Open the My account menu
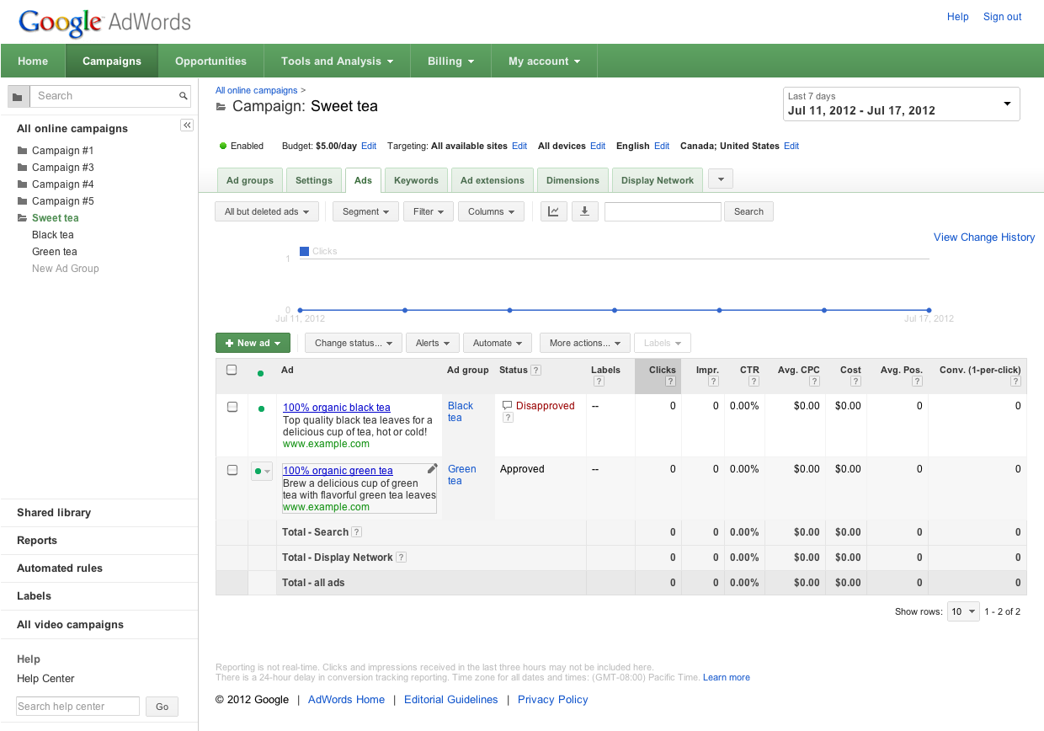This screenshot has height=731, width=1044. [545, 61]
